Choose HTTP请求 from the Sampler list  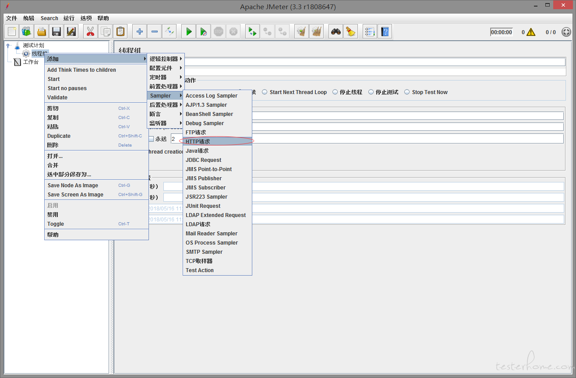(217, 142)
